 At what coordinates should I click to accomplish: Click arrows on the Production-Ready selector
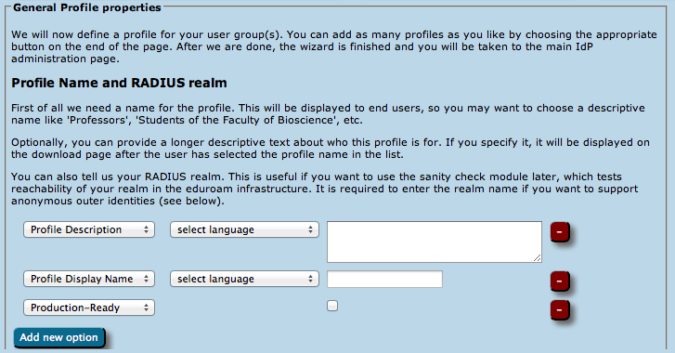coord(147,307)
